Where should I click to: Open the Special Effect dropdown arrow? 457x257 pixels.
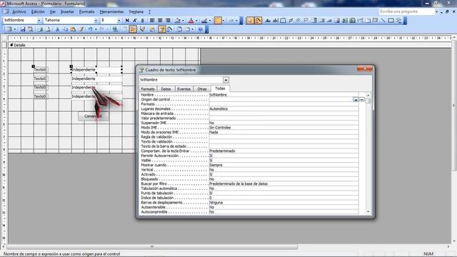tap(236, 21)
